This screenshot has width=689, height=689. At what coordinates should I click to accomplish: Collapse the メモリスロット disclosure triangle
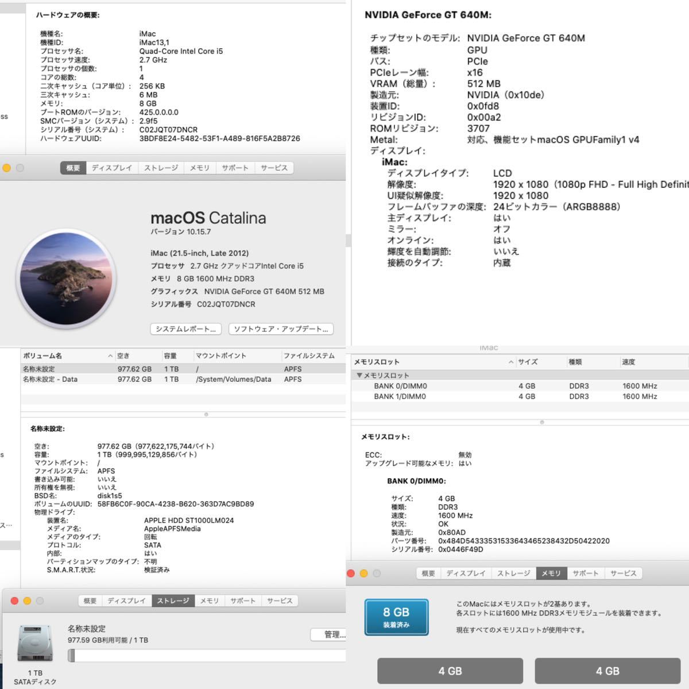[359, 375]
